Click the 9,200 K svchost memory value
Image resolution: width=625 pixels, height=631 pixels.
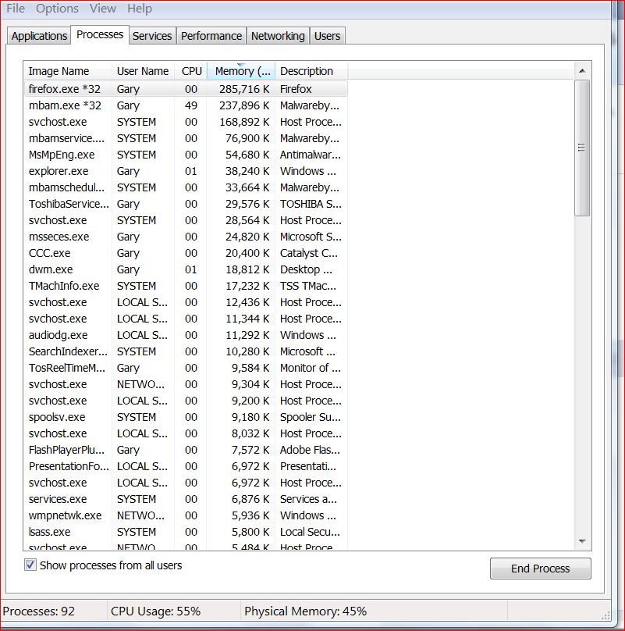[x=250, y=401]
